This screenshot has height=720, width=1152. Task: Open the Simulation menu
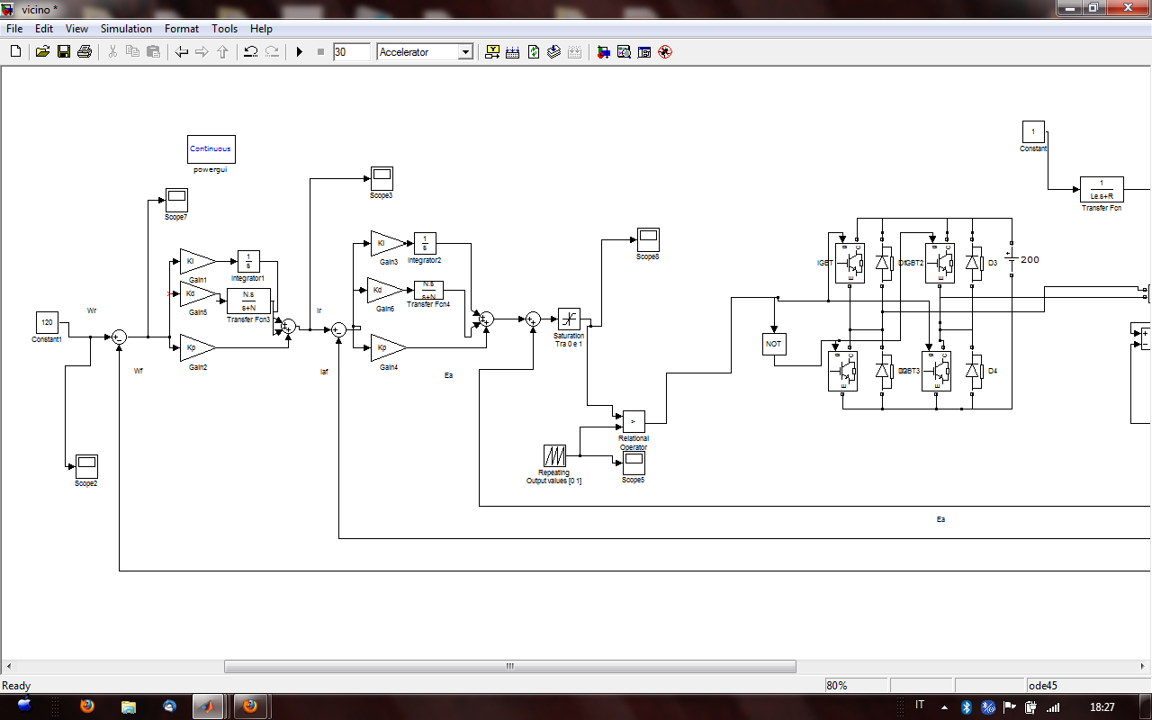point(126,29)
